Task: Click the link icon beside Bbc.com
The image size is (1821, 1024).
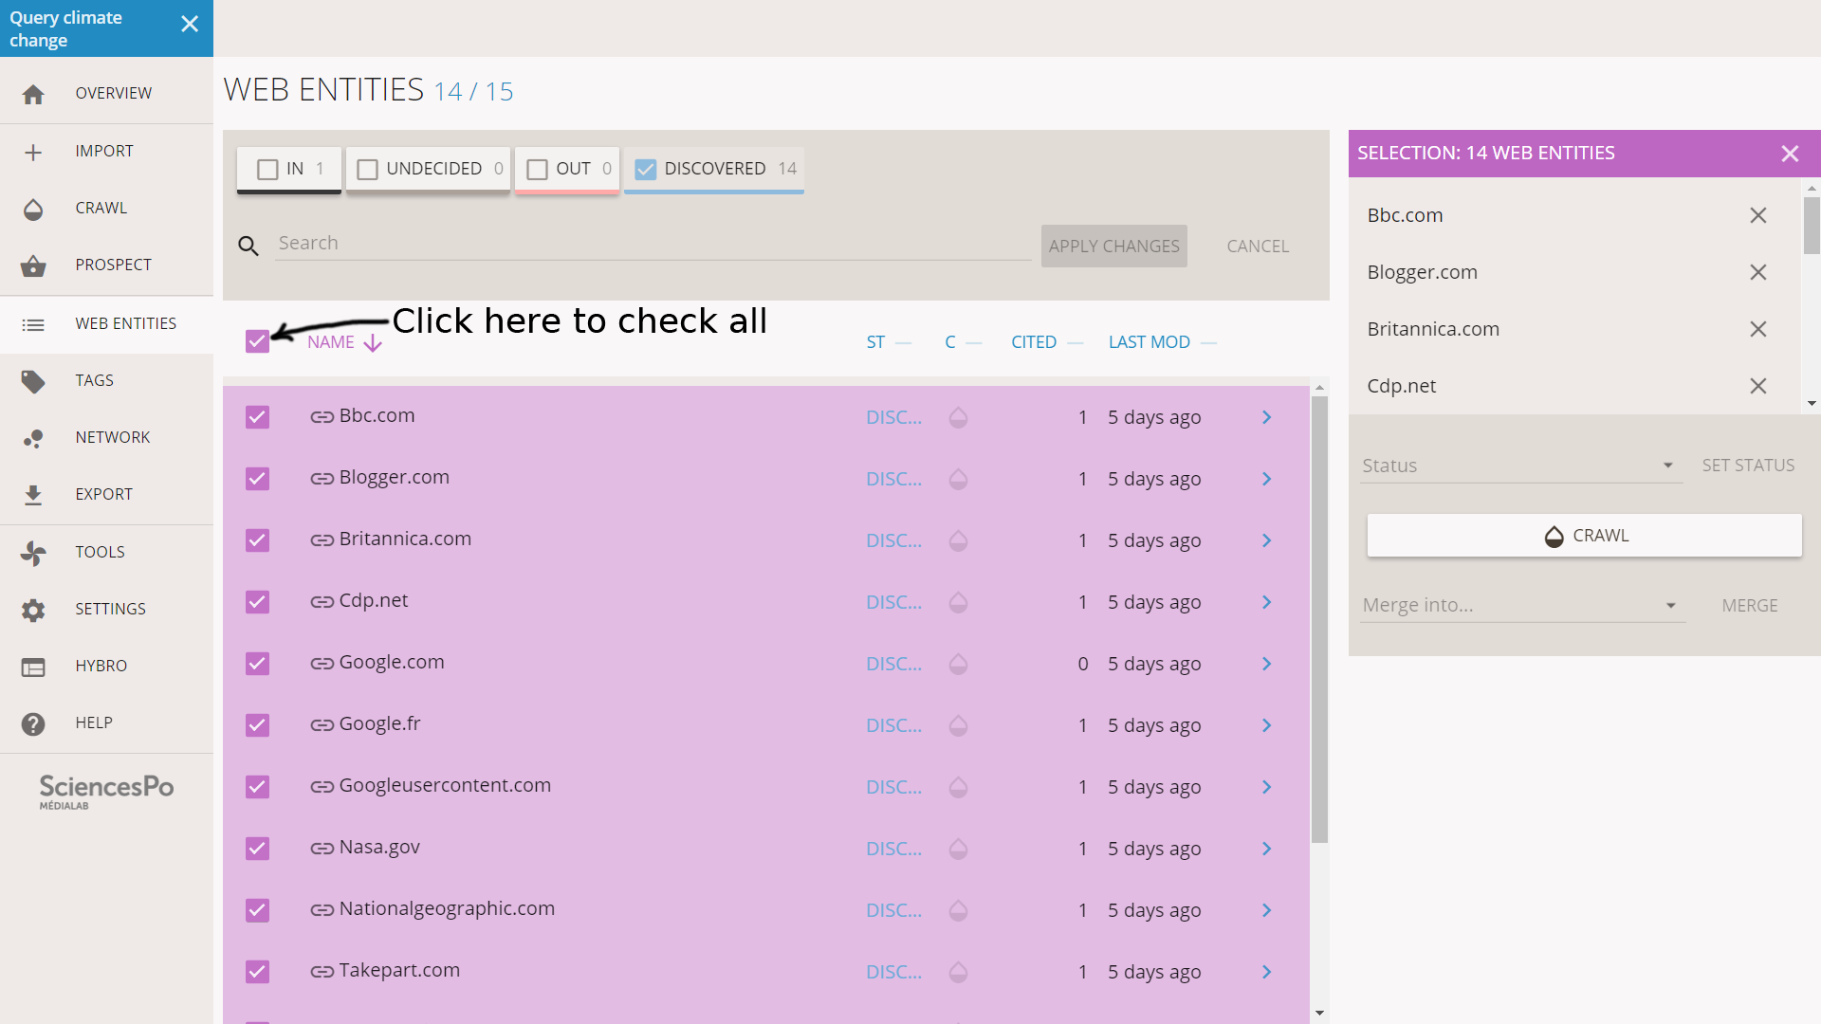Action: point(322,417)
